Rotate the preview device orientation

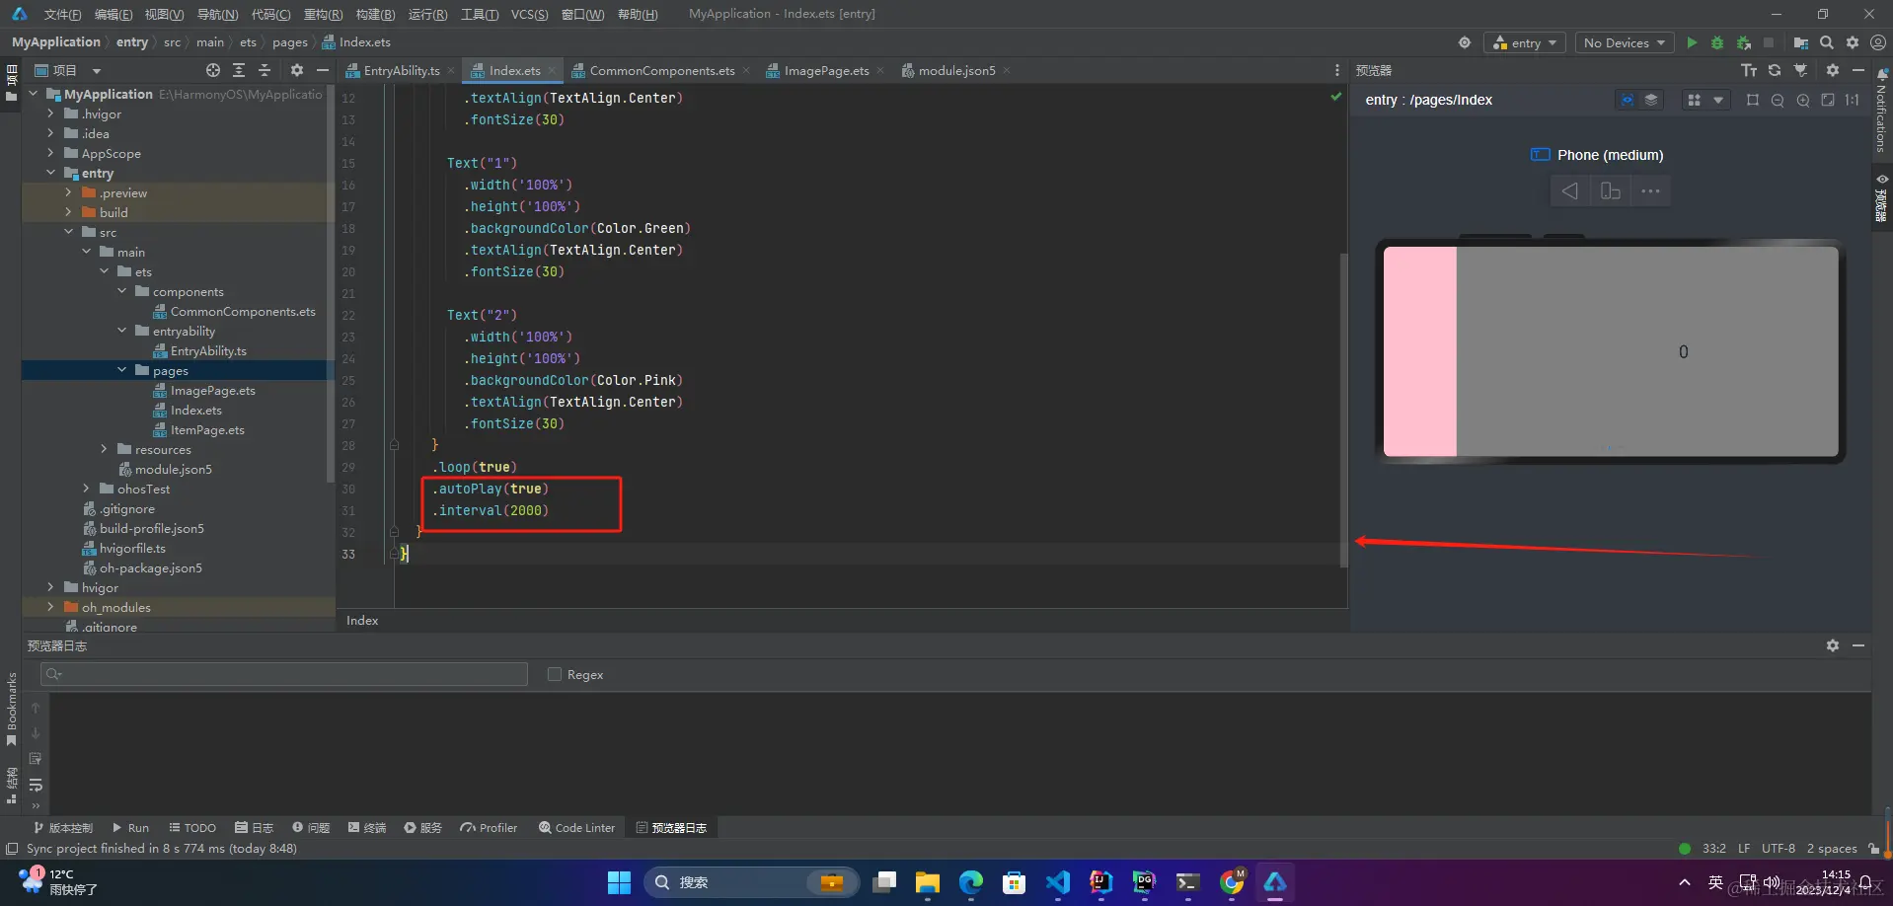click(x=1610, y=190)
